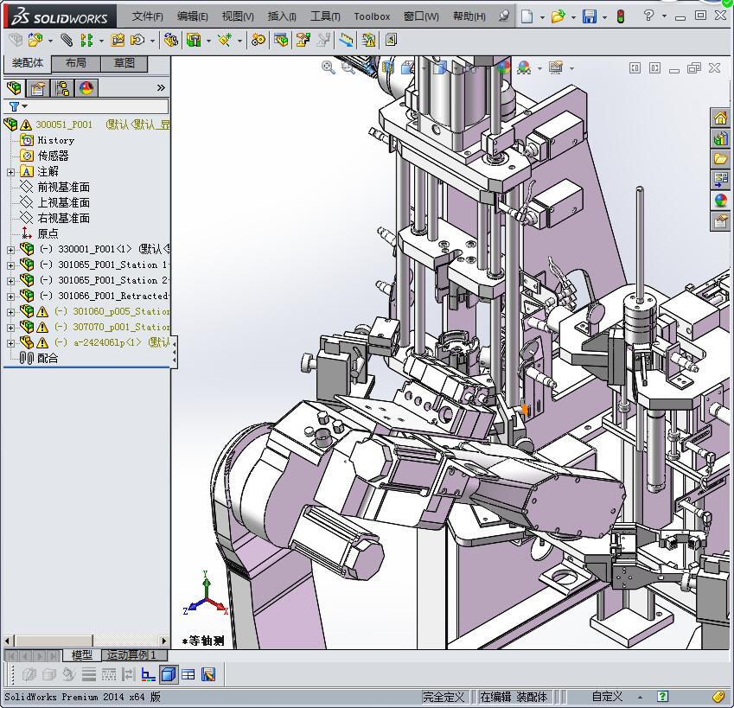Open the ConfigurationManager tab icon
The height and width of the screenshot is (708, 734).
tap(62, 88)
